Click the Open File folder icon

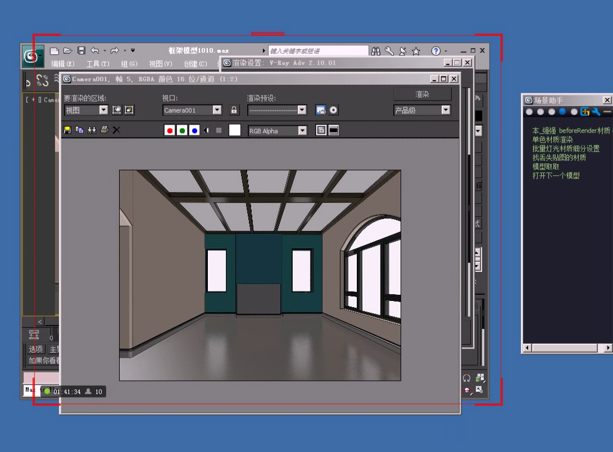pyautogui.click(x=68, y=51)
